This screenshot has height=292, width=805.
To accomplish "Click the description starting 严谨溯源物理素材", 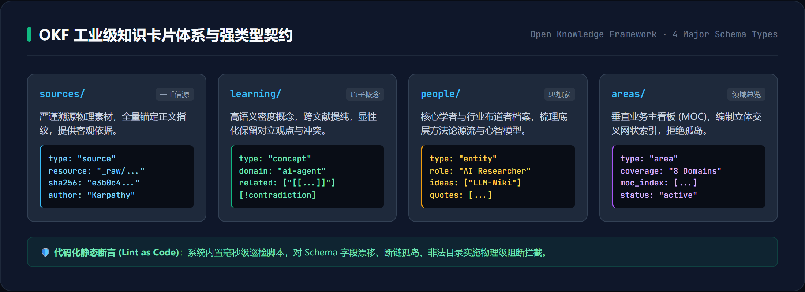I will click(113, 123).
